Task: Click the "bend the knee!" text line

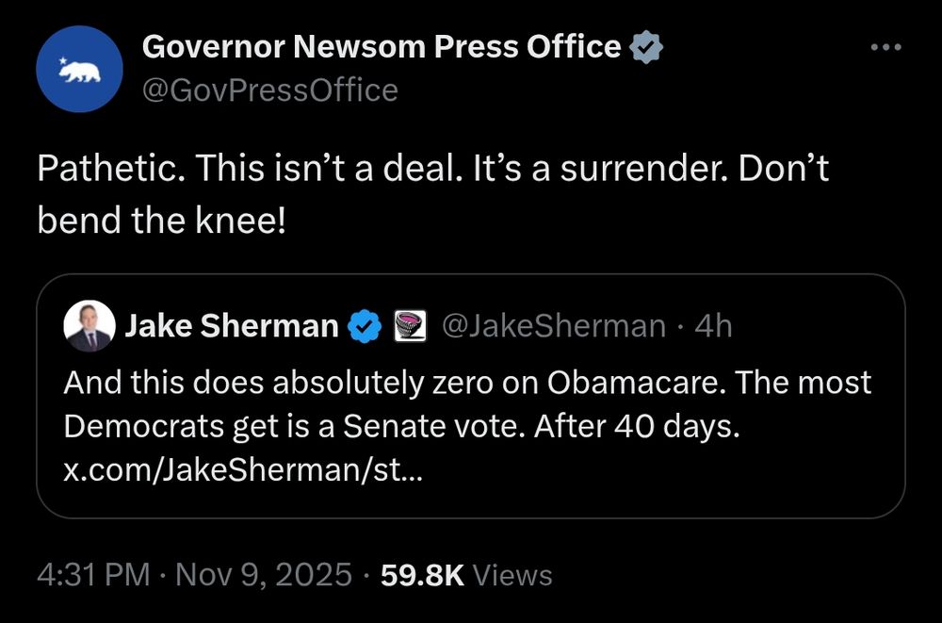Action: [160, 220]
